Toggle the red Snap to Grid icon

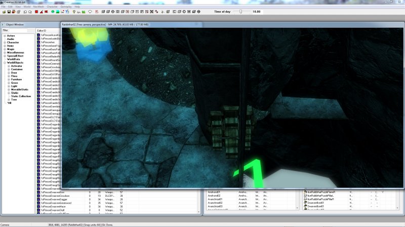coord(36,12)
